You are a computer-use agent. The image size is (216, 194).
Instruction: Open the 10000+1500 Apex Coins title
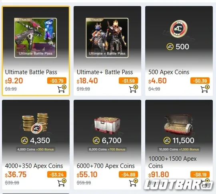click(172, 162)
